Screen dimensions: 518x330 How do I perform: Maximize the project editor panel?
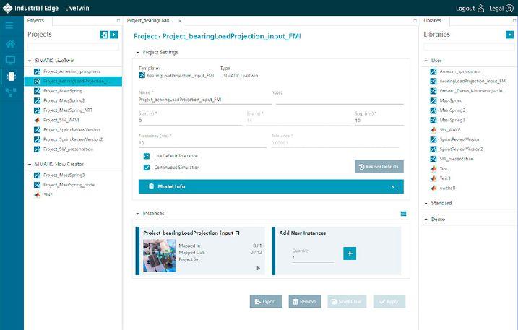(415, 20)
